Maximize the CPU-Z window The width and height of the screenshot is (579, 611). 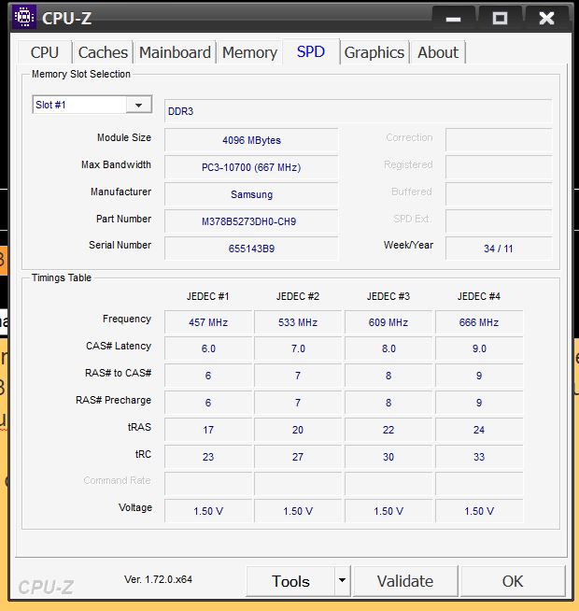click(x=500, y=18)
